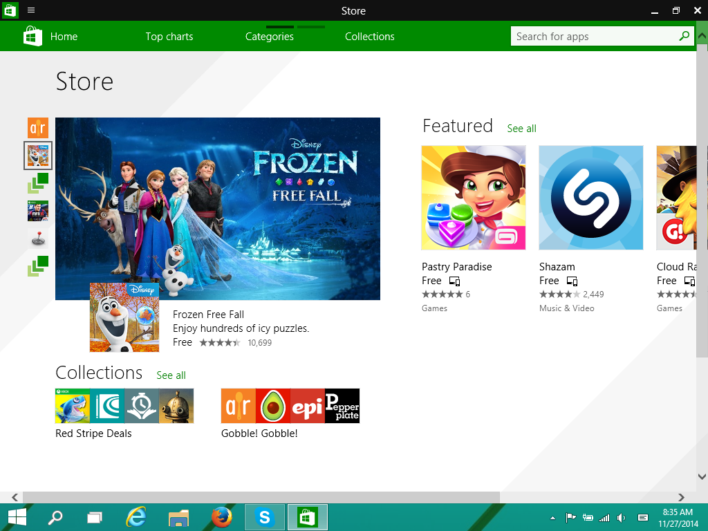This screenshot has width=708, height=531.
Task: Open the teal C-logo app in Red Stripe Deals
Action: pyautogui.click(x=107, y=406)
